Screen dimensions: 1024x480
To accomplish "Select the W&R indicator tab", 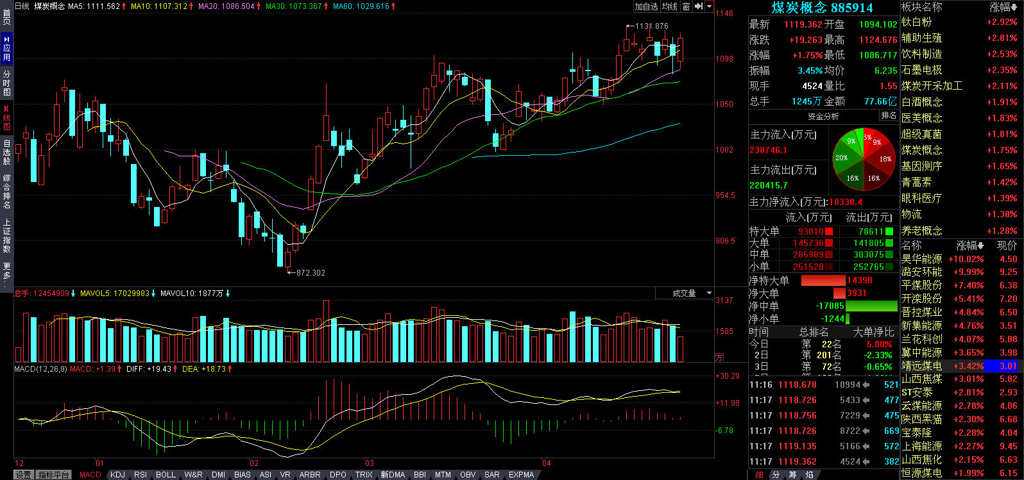I will (x=193, y=475).
